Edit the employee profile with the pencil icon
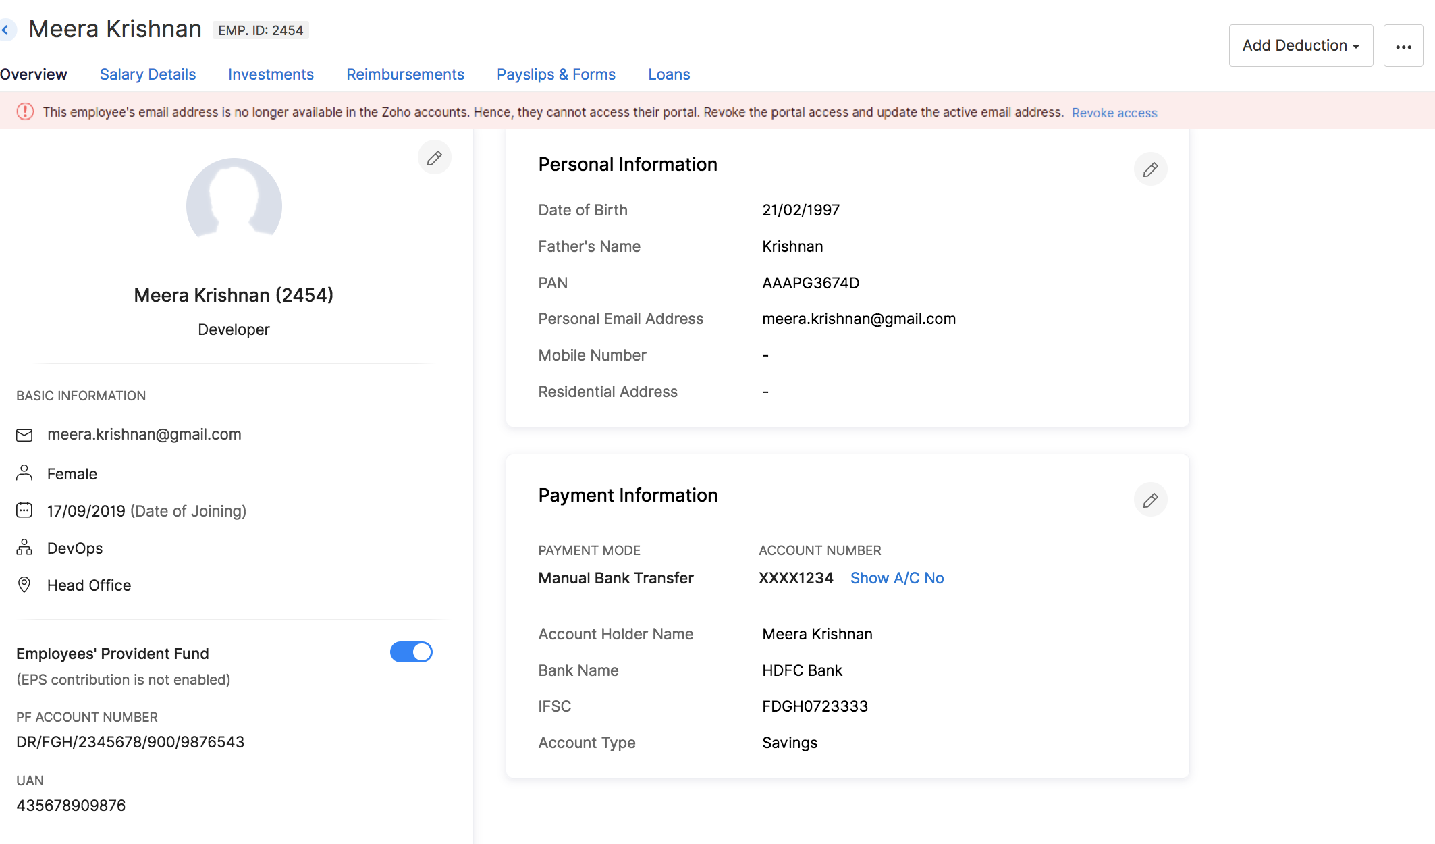 pyautogui.click(x=434, y=158)
